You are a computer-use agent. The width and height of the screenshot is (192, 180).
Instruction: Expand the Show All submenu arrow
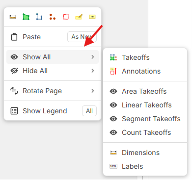point(93,57)
